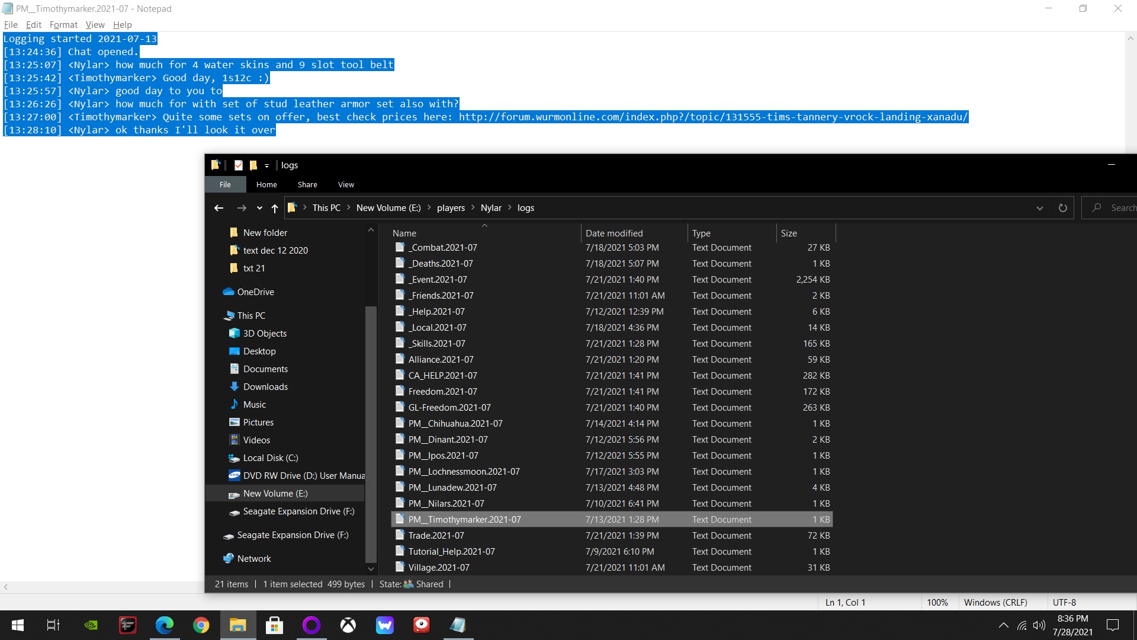
Task: Click the File Explorer Home tab
Action: tap(267, 184)
